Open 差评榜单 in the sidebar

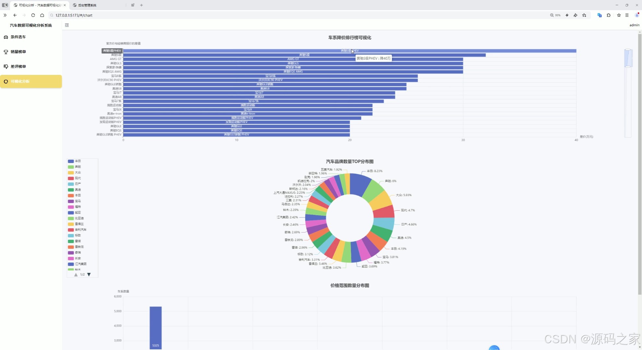18,66
